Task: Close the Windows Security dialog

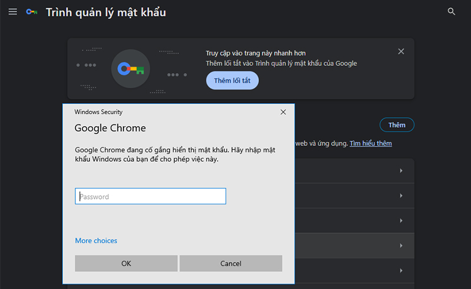Action: coord(283,112)
